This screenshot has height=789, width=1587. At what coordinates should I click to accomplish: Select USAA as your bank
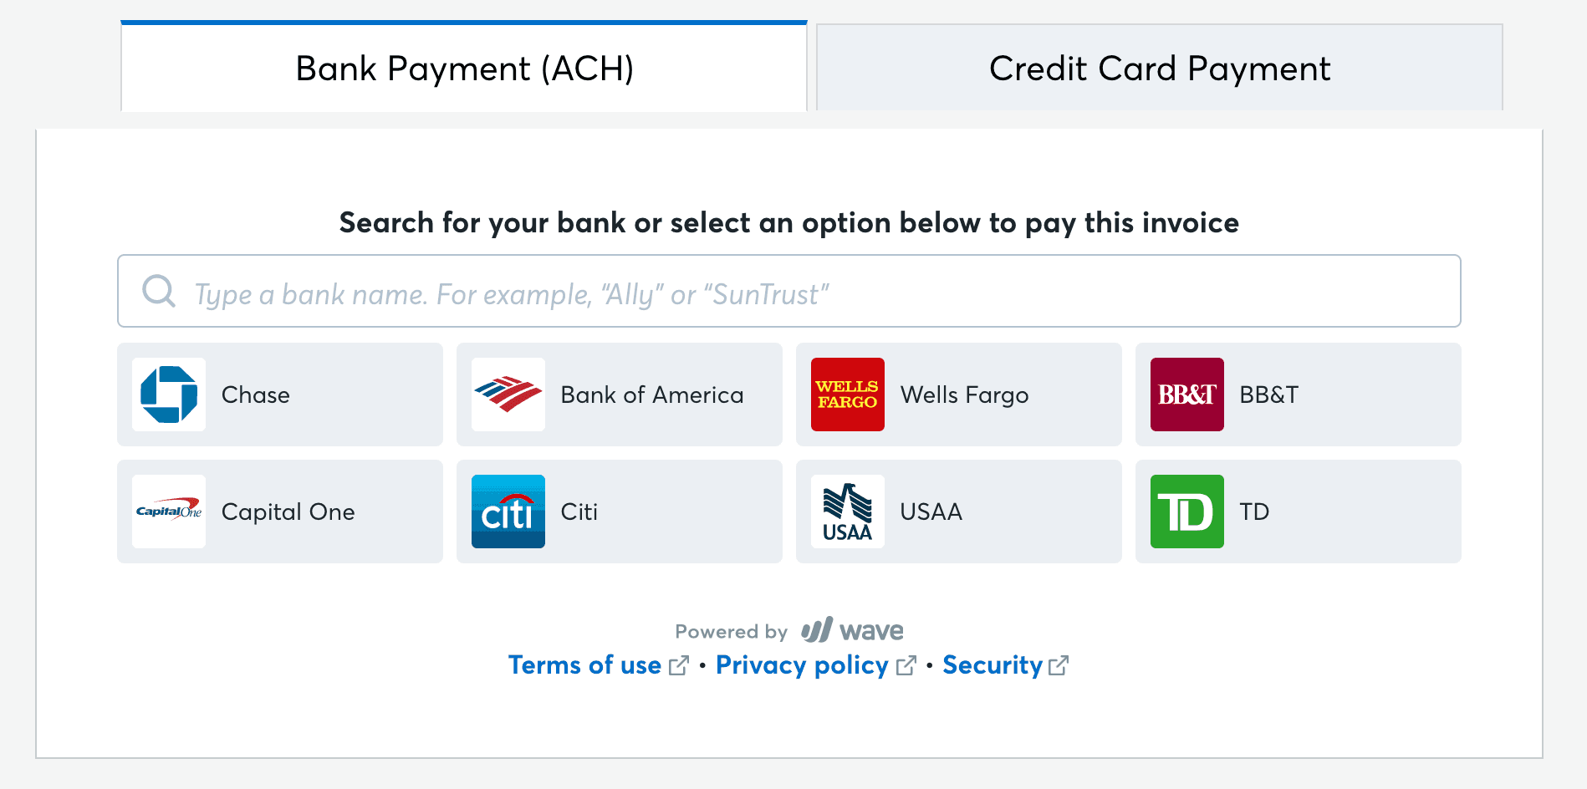[x=957, y=512]
